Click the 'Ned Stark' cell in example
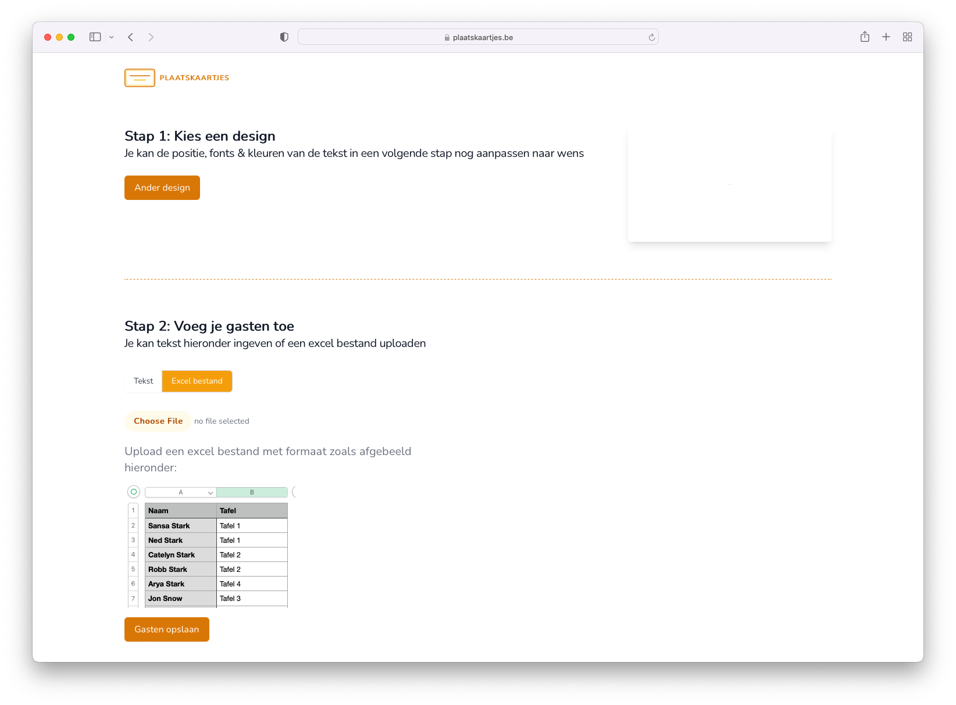This screenshot has height=705, width=956. [181, 540]
